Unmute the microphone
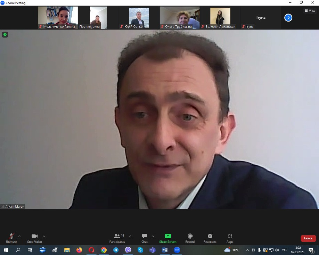Viewport: 319px width, 255px height. click(x=11, y=238)
